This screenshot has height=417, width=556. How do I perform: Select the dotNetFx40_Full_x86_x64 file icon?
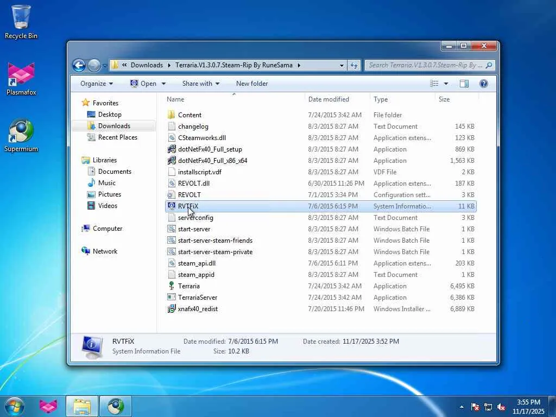171,160
